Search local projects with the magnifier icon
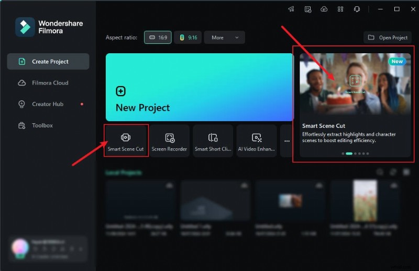419x271 pixels. 380,172
